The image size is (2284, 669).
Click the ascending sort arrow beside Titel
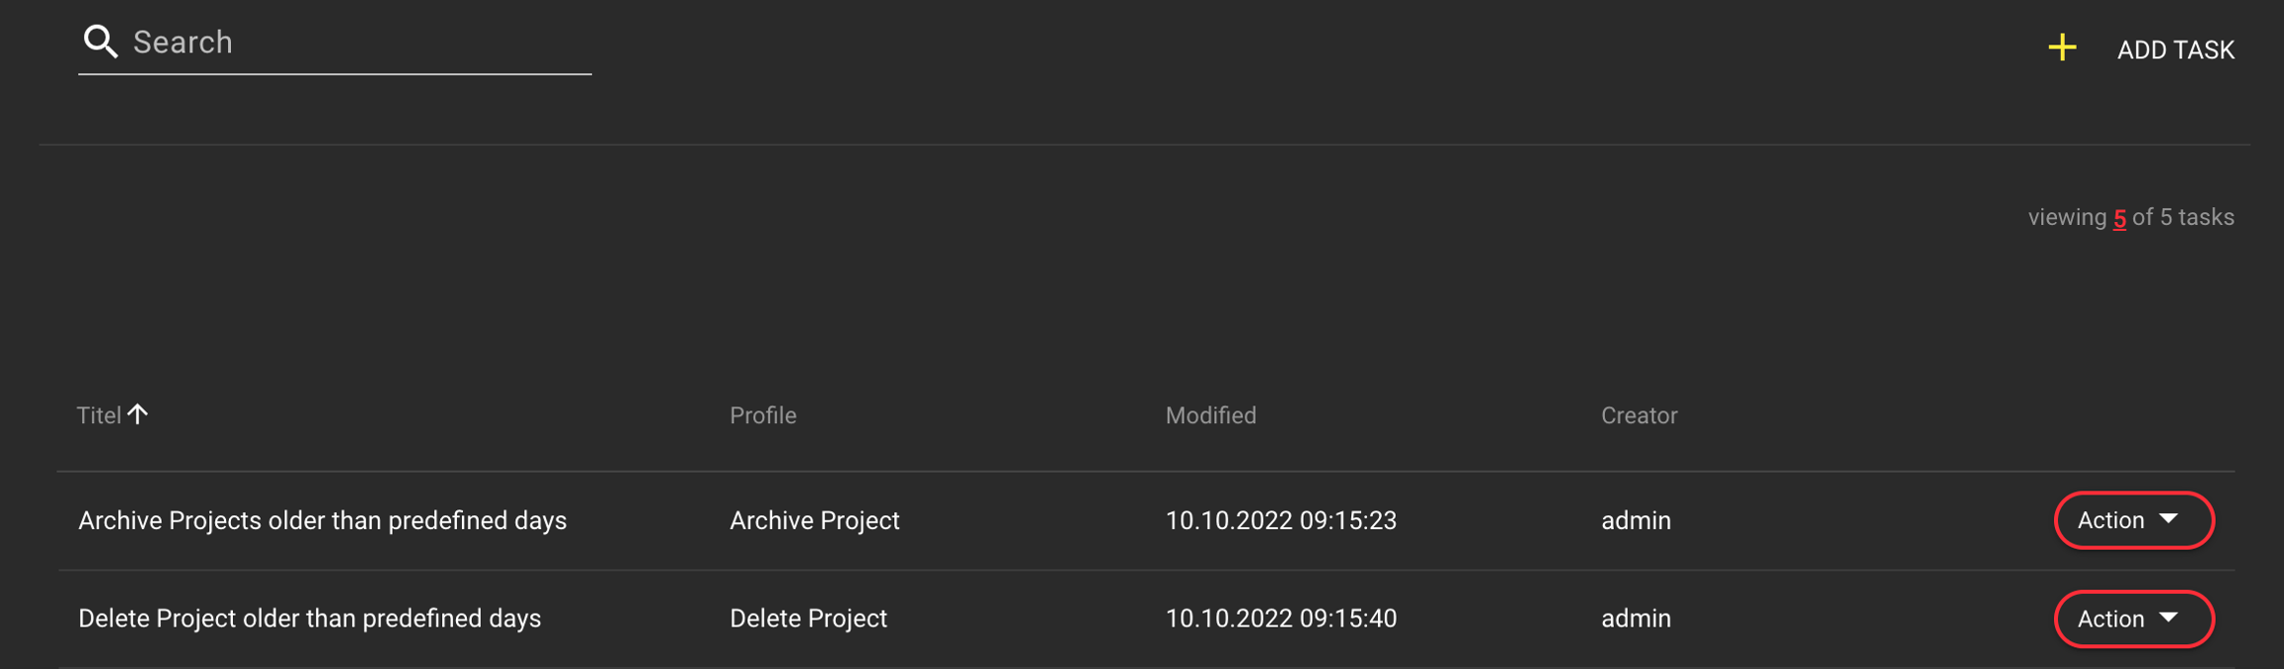pyautogui.click(x=138, y=414)
